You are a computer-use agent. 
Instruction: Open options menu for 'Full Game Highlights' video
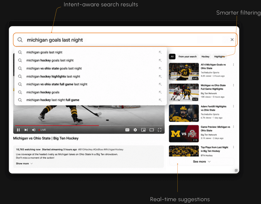233,85
